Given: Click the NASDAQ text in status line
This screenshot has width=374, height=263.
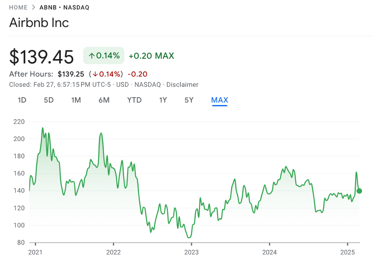Looking at the screenshot, I should (148, 85).
